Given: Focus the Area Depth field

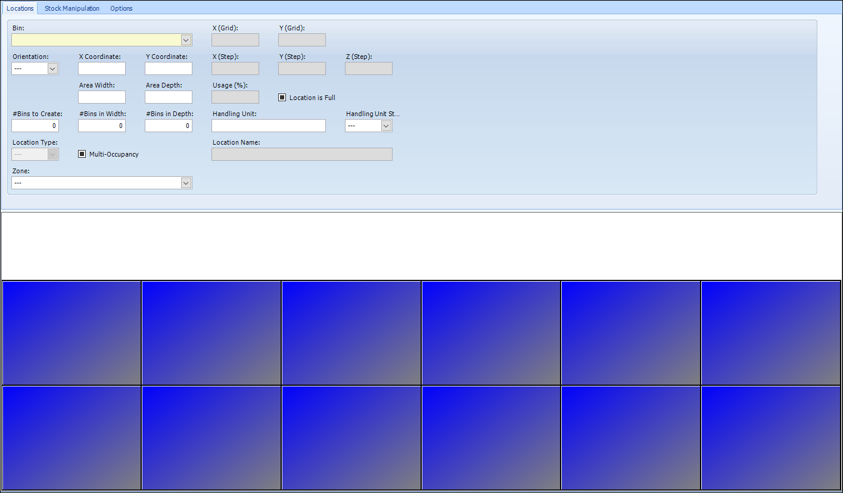Looking at the screenshot, I should 169,97.
